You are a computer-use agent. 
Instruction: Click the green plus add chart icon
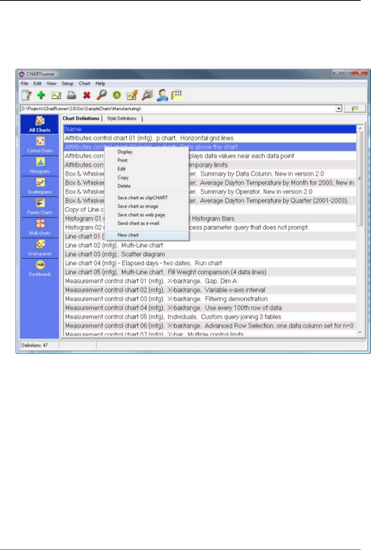click(41, 95)
